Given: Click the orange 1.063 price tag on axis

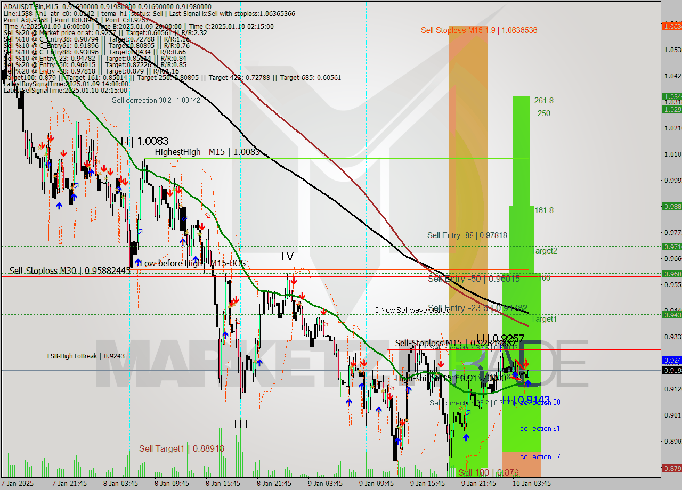Looking at the screenshot, I should (671, 26).
